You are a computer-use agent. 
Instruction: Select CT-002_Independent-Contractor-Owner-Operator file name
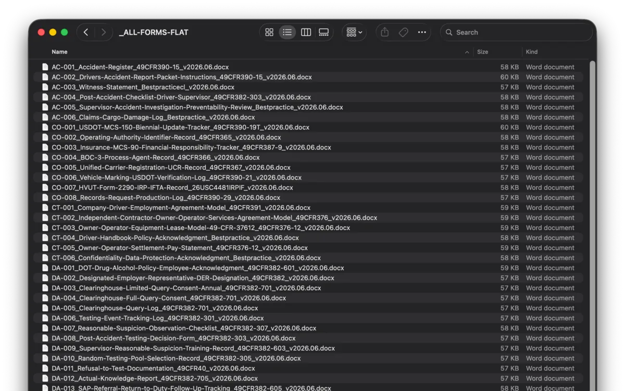215,218
